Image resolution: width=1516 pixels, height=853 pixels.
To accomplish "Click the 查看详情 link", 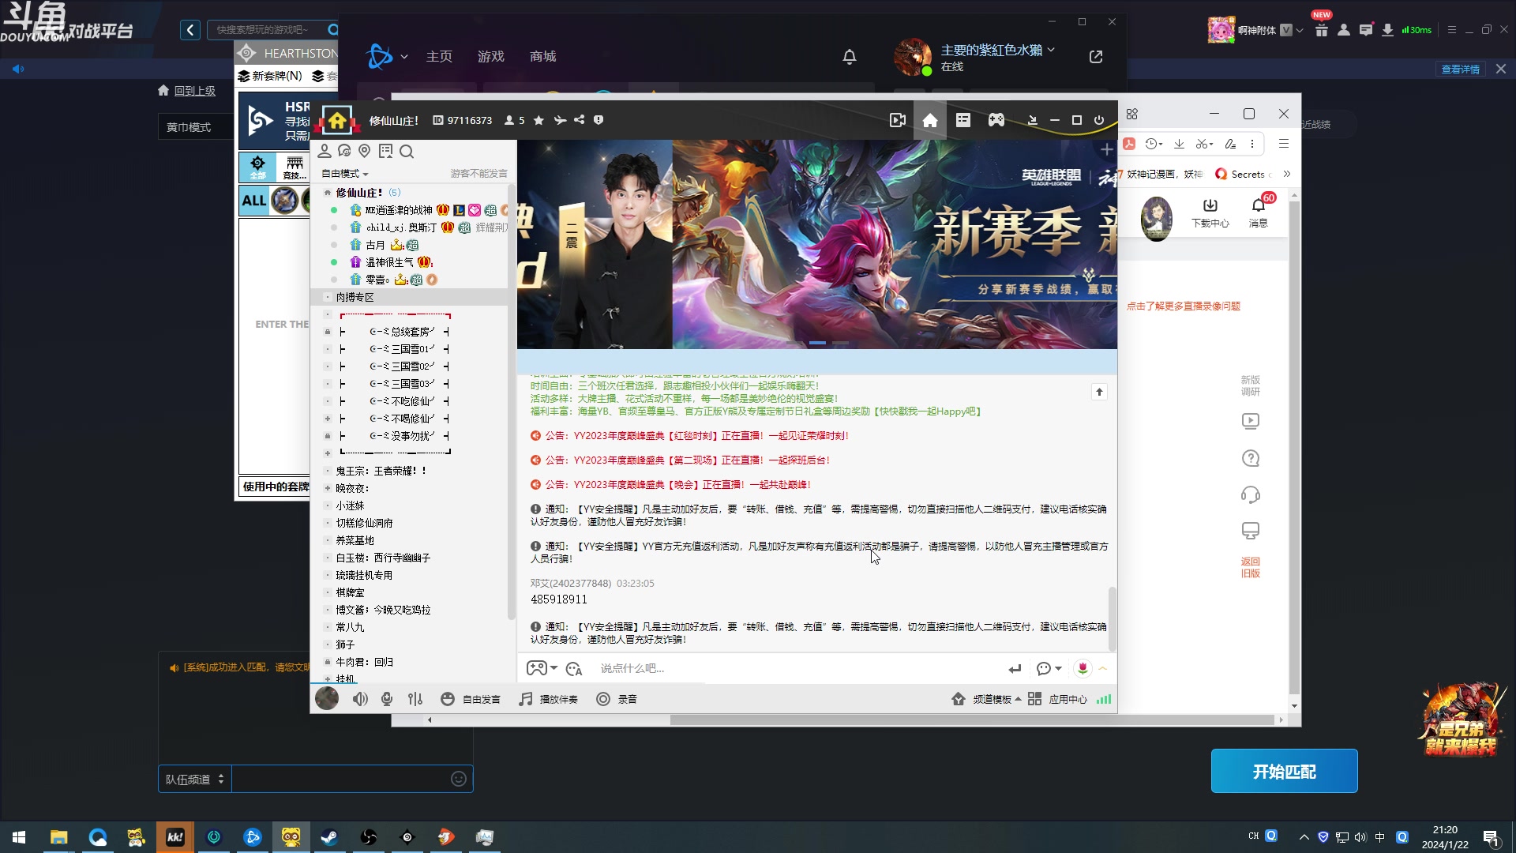I will [1462, 70].
